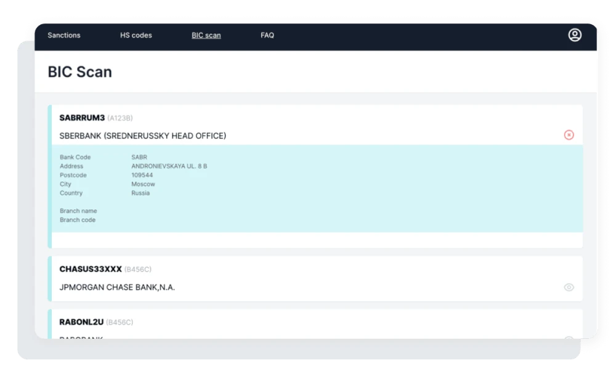
Task: Click the country value Russia
Action: (140, 193)
